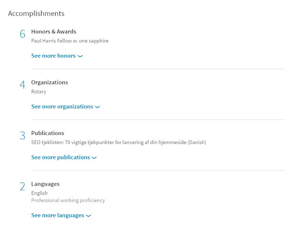The height and width of the screenshot is (228, 285).
Task: Expand organizations with the chevron arrow
Action: tap(97, 107)
